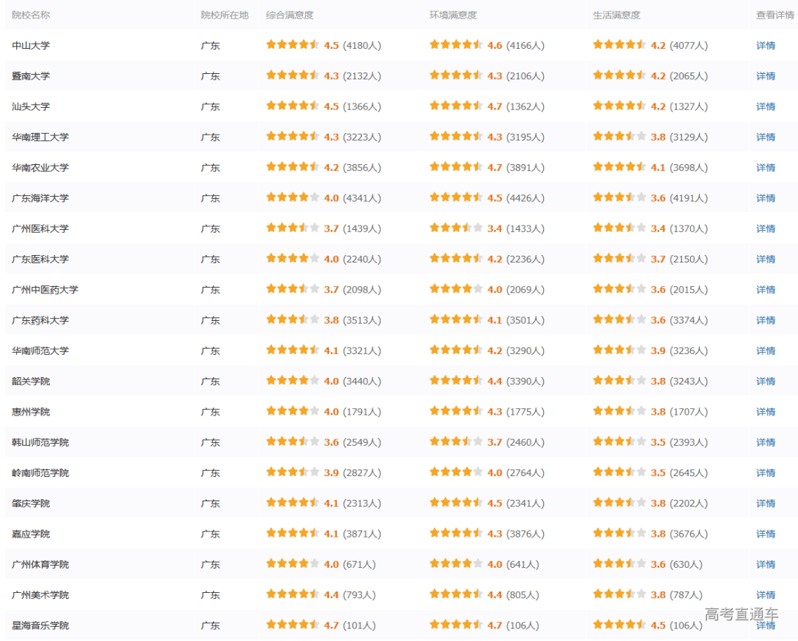Open 详情 for 广州医科大学

(765, 228)
